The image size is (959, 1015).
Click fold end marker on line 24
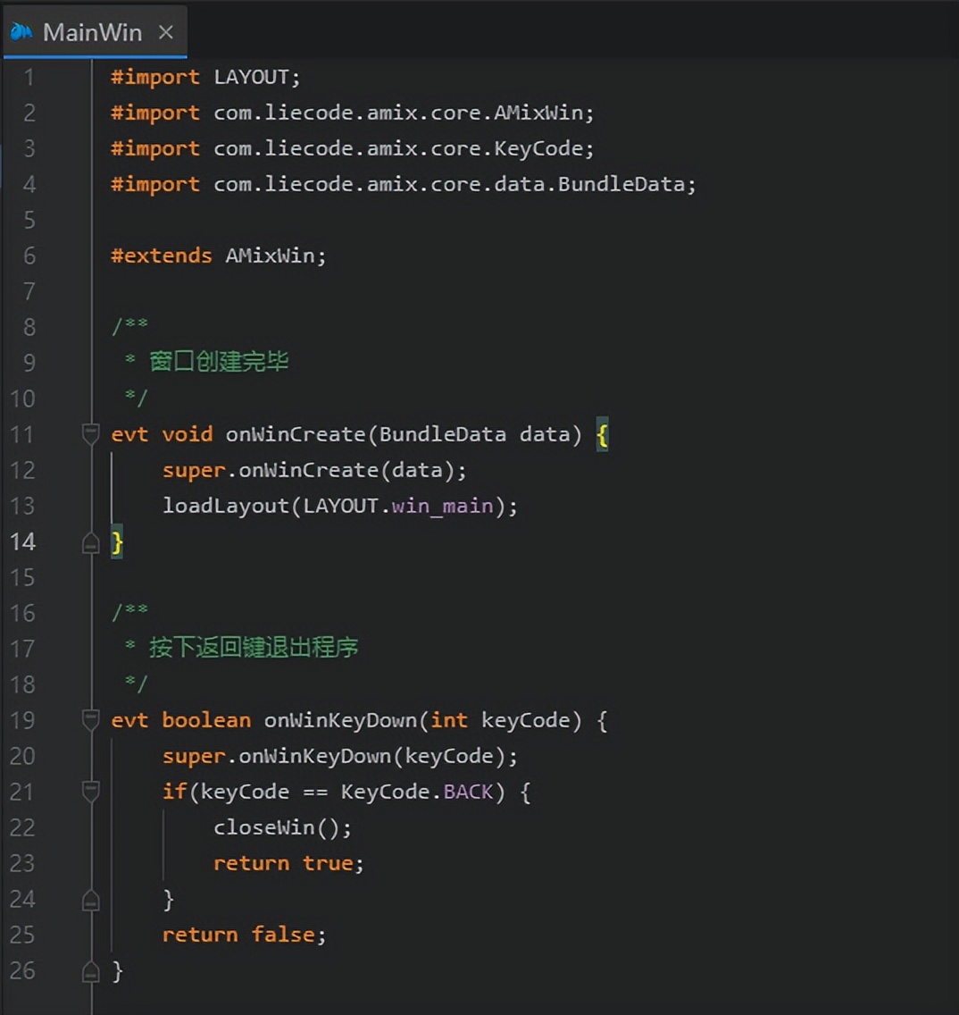tap(90, 900)
